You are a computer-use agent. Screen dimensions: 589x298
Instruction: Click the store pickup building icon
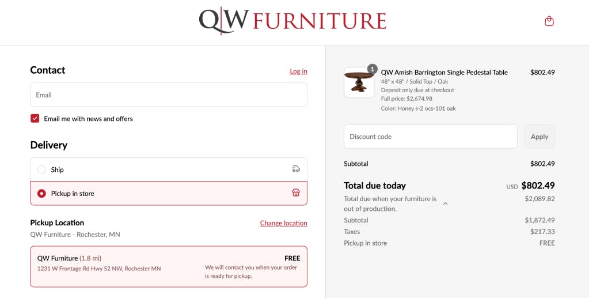click(296, 193)
